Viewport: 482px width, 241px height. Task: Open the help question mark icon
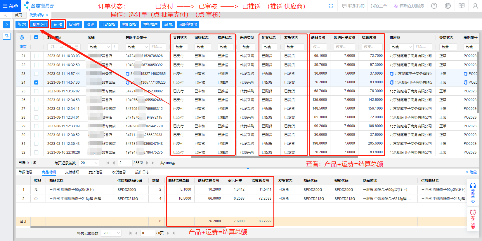click(x=434, y=6)
